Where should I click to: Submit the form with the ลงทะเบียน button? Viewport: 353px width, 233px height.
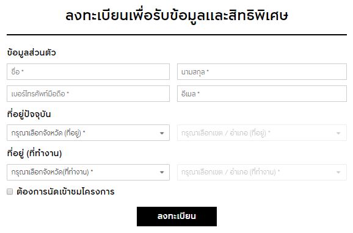coord(176,217)
